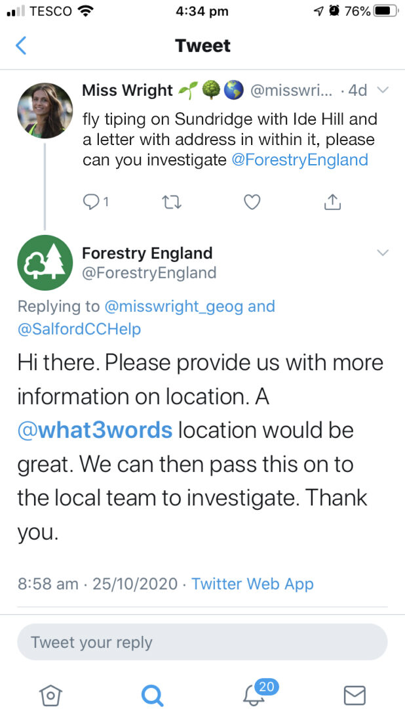Open the Search tab

(152, 695)
